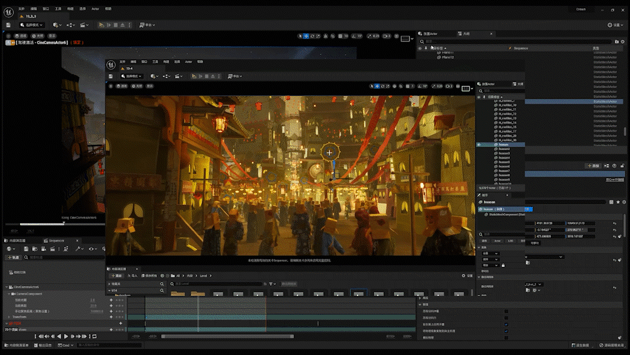This screenshot has width=630, height=355.
Task: Select huasan2 in front outliner
Action: pyautogui.click(x=504, y=149)
